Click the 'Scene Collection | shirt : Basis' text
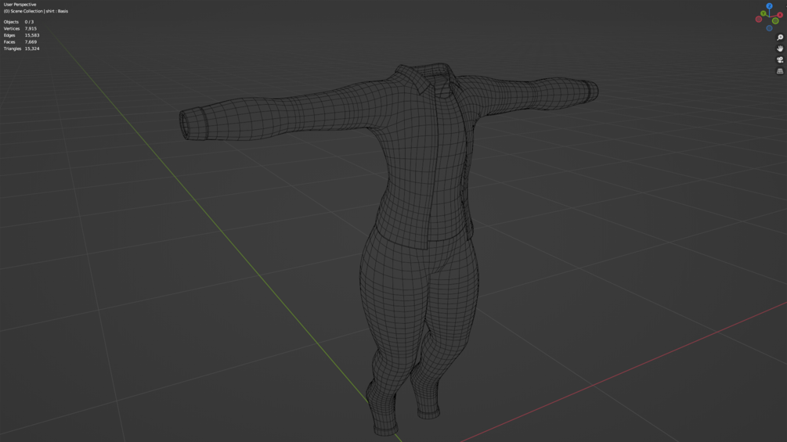The image size is (787, 442). coord(39,11)
